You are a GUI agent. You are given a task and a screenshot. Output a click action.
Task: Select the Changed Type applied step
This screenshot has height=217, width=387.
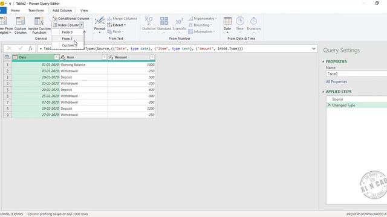tap(357, 105)
